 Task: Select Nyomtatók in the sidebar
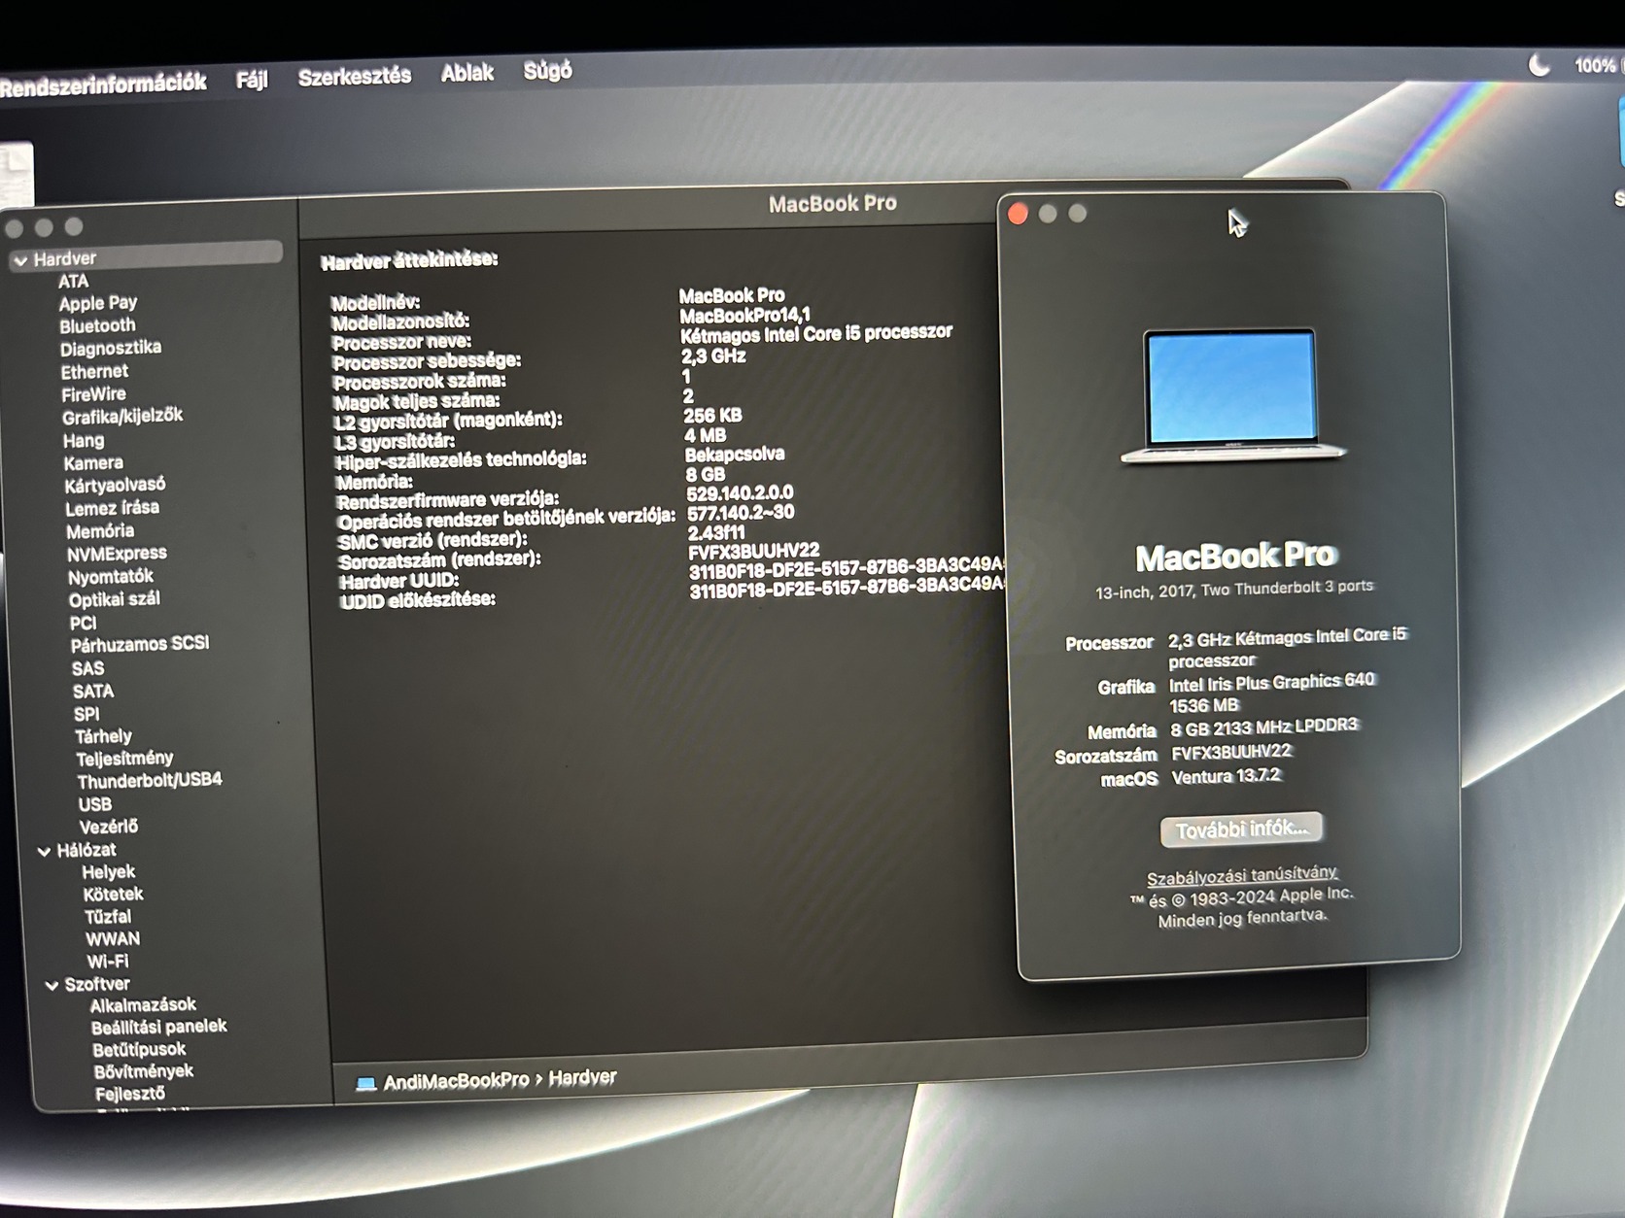(111, 577)
